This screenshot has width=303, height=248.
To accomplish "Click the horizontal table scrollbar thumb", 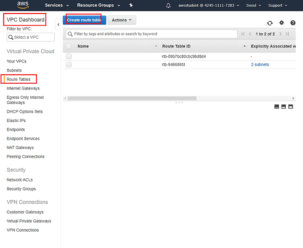I will coord(132,98).
